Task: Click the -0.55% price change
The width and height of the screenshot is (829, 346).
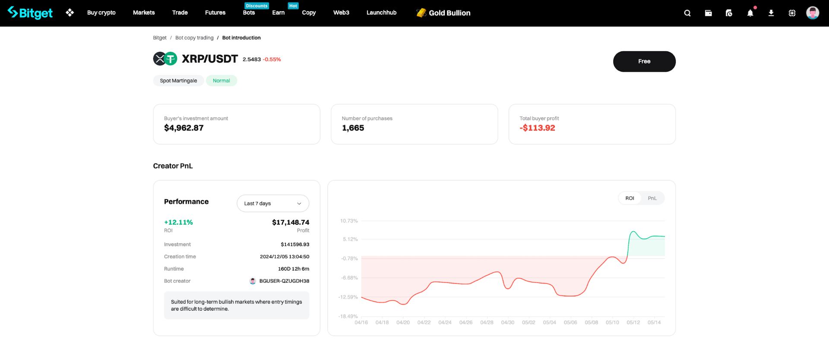Action: click(x=272, y=60)
